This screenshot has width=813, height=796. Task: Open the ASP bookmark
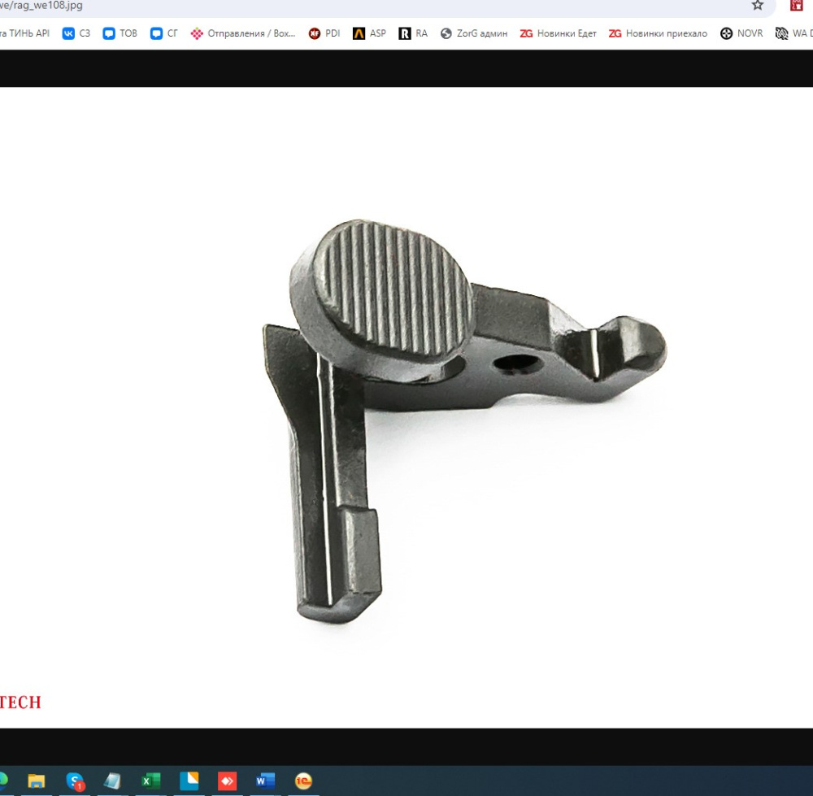point(369,33)
